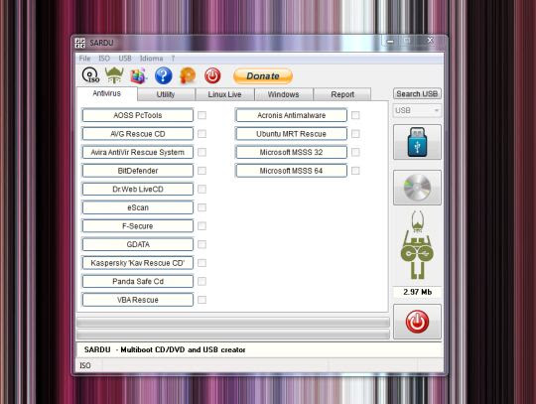Click the green viking helmet toolbar icon

coord(114,75)
